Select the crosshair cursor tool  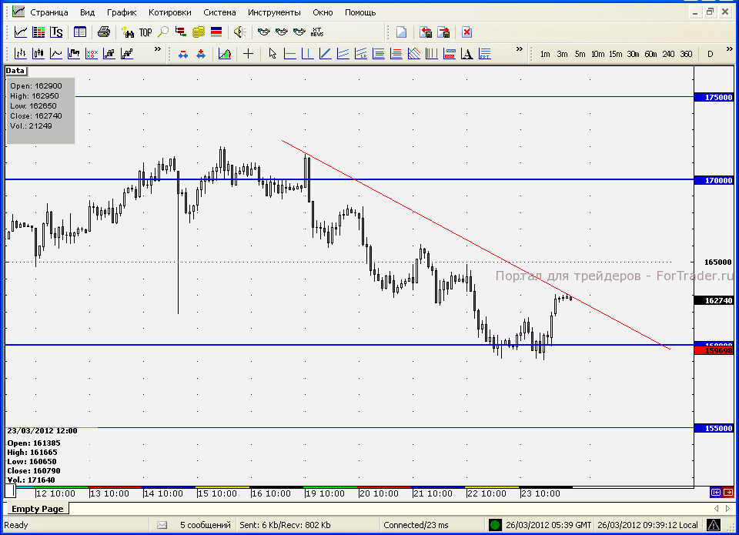pyautogui.click(x=248, y=54)
